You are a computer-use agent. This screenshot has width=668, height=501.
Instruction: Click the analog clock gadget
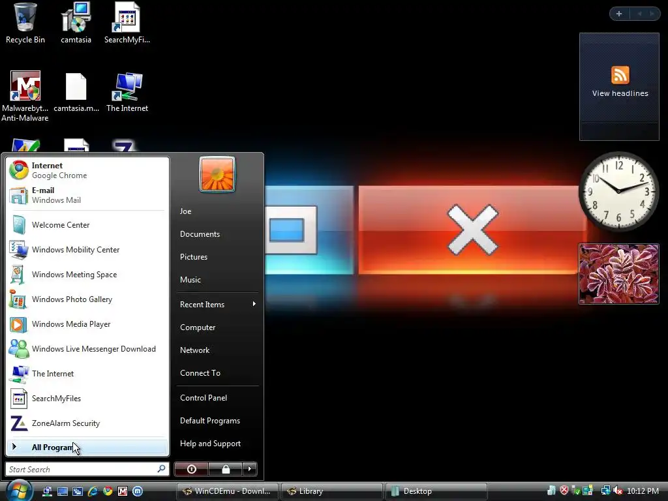[x=619, y=192]
